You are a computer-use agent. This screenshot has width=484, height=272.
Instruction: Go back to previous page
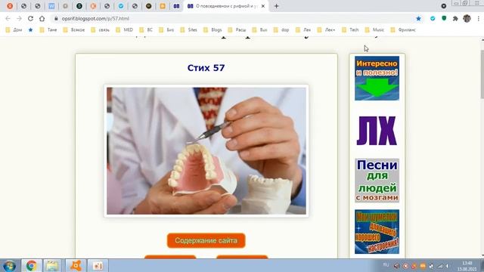coord(8,18)
